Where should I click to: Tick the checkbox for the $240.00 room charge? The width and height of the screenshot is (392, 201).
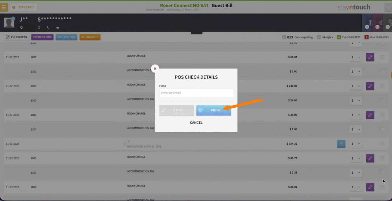tap(382, 86)
